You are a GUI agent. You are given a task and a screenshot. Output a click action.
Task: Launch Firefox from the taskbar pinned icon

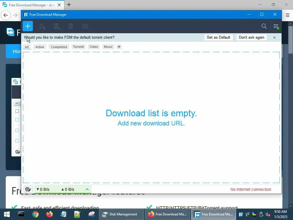tap(49, 214)
